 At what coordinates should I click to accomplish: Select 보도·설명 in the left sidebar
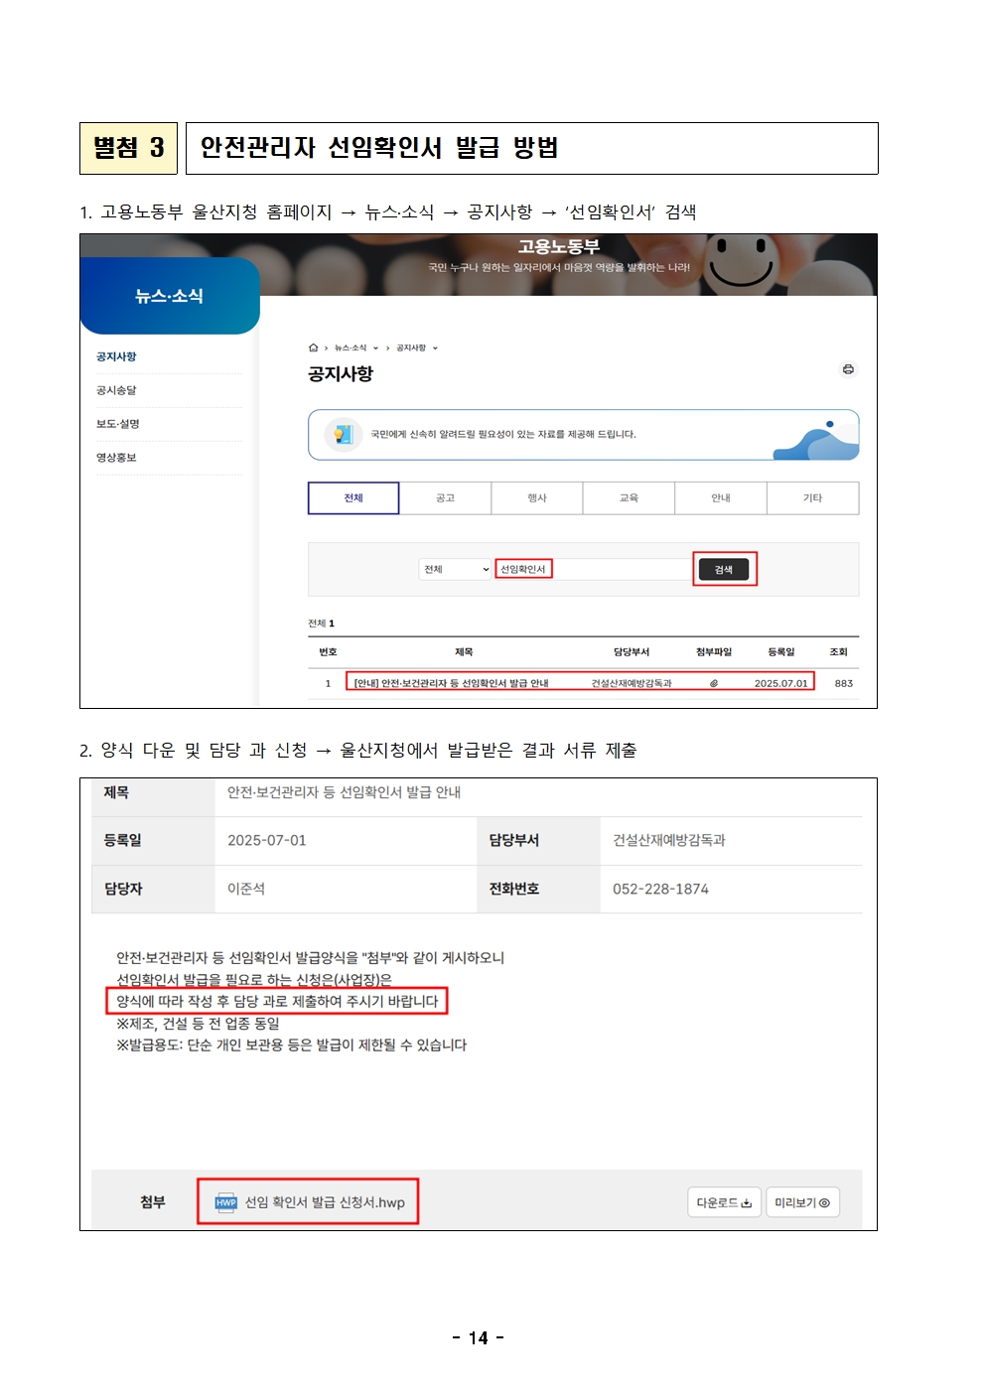click(x=118, y=424)
